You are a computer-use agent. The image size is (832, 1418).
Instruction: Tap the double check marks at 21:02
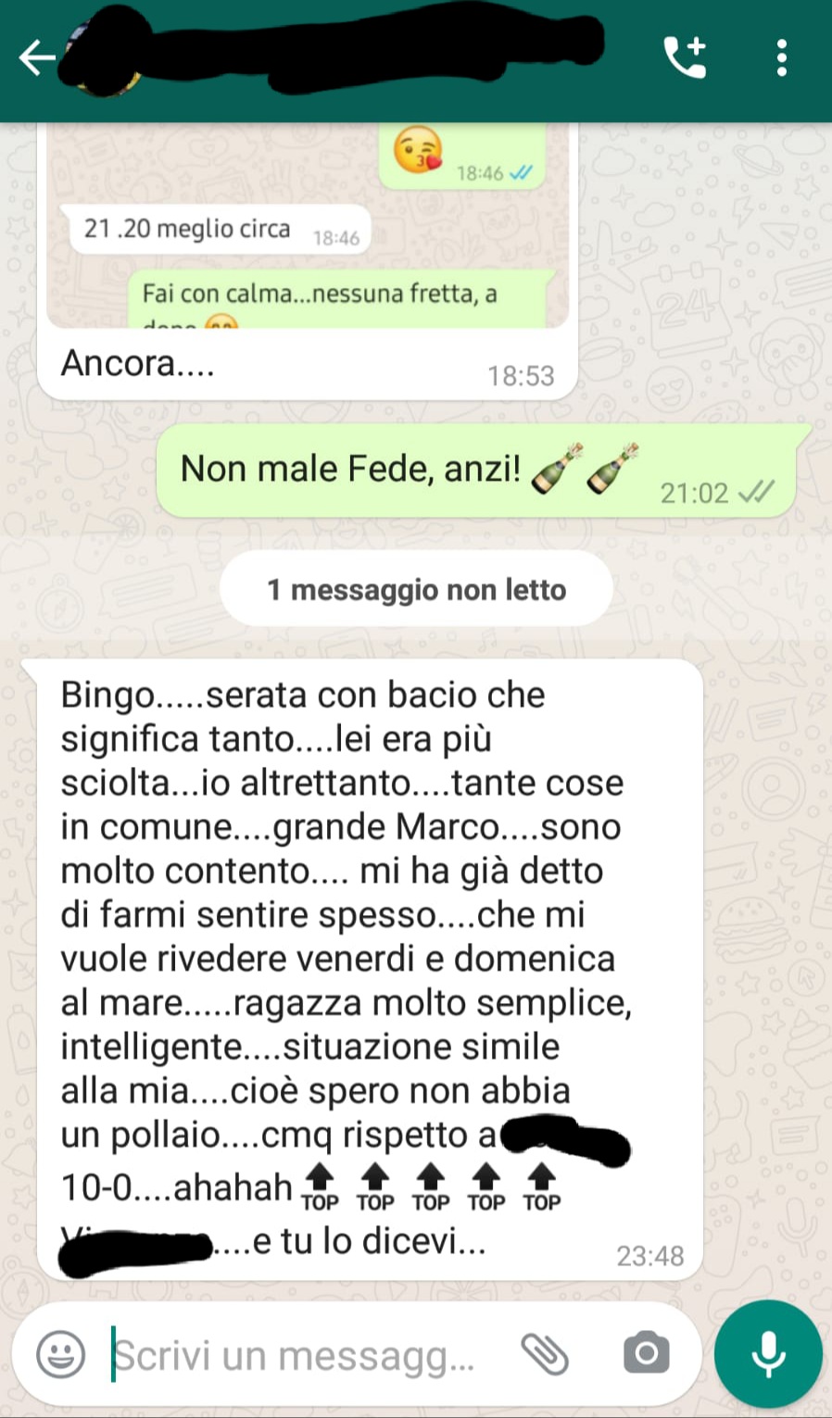756,492
